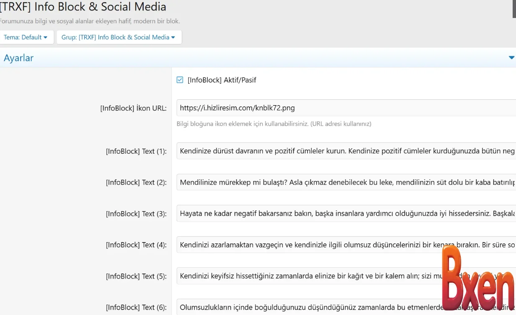Collapse the Ayarlar section using its arrow
Image resolution: width=516 pixels, height=315 pixels.
511,58
